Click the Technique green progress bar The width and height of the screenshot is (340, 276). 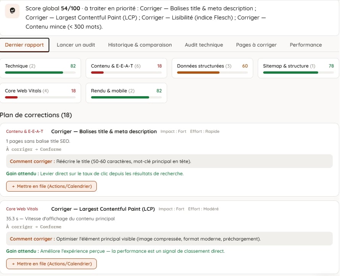pos(34,73)
